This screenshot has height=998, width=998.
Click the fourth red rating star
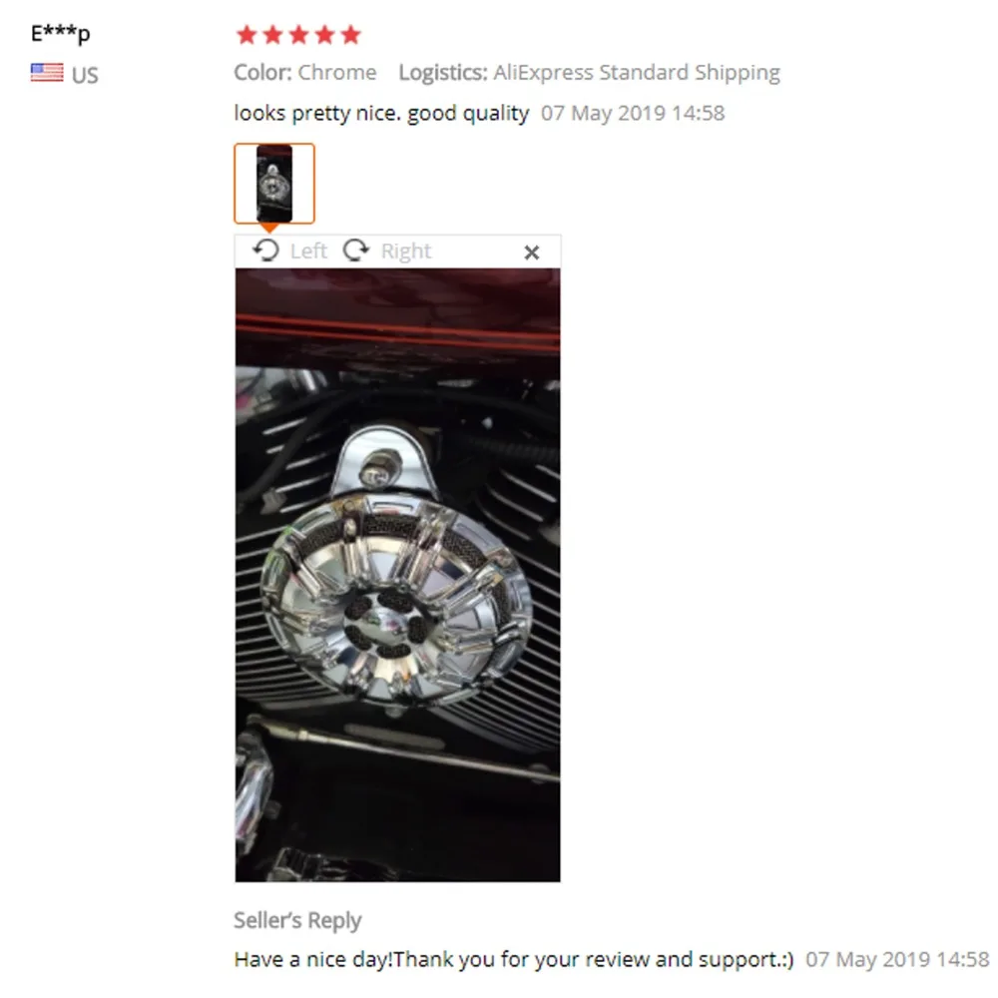[324, 34]
